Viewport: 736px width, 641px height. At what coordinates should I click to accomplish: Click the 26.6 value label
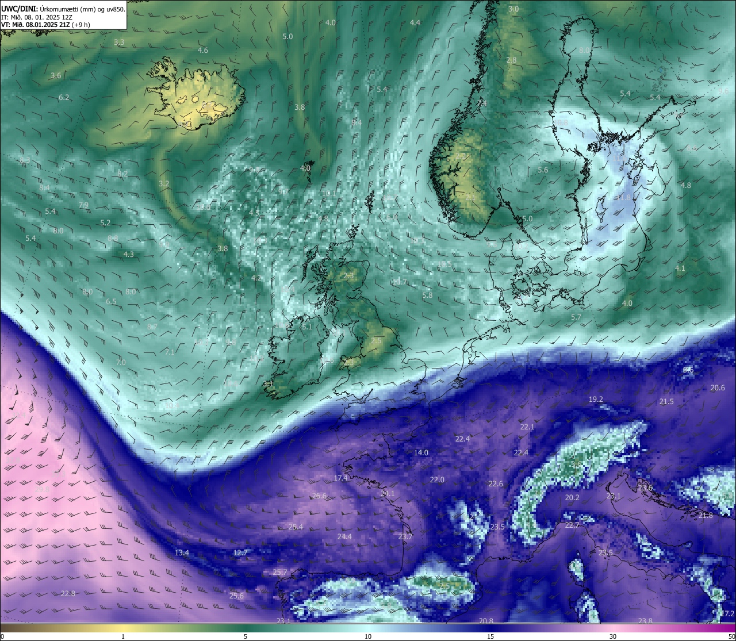319,496
